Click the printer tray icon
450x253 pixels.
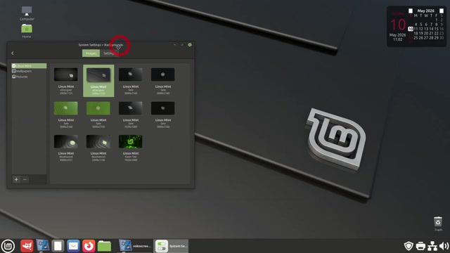[420, 246]
